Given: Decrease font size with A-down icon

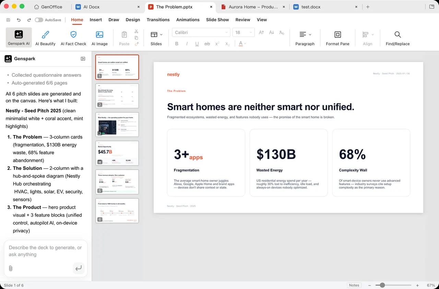Looking at the screenshot, I should pyautogui.click(x=271, y=33).
